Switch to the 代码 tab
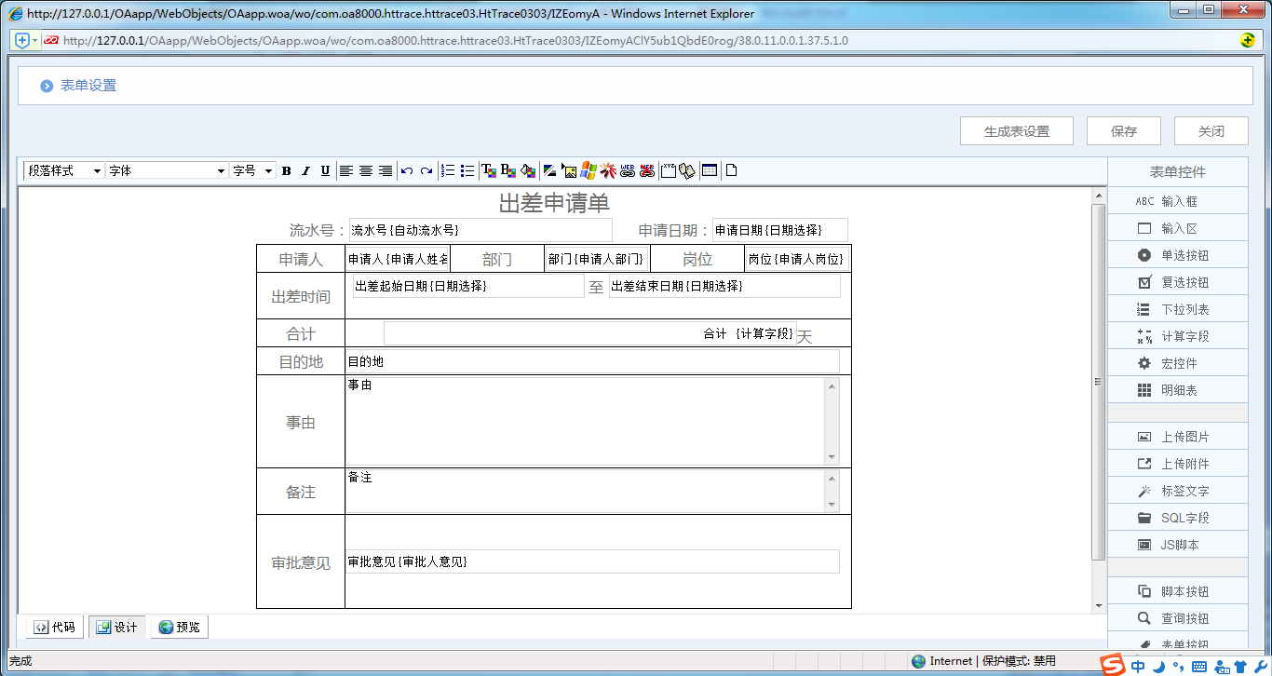1272x676 pixels. [x=54, y=628]
